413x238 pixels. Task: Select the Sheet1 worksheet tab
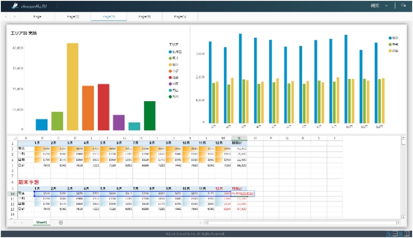point(42,223)
